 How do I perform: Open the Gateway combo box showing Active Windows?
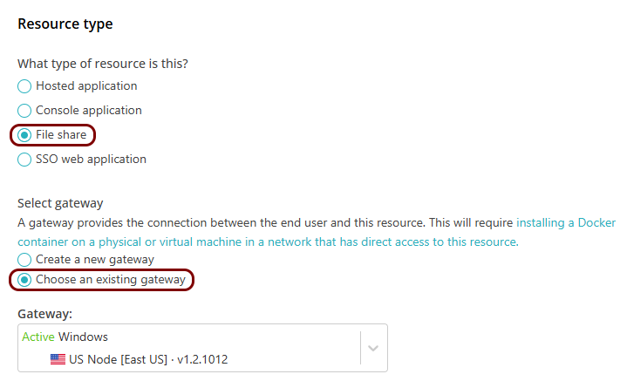pos(202,348)
